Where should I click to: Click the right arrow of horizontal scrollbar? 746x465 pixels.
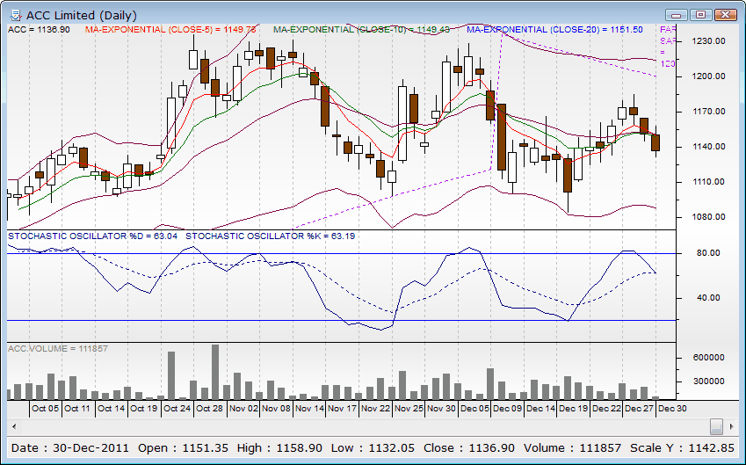click(x=732, y=426)
